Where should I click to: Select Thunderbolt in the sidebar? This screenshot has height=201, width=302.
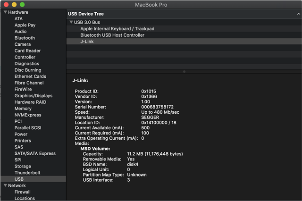27,173
